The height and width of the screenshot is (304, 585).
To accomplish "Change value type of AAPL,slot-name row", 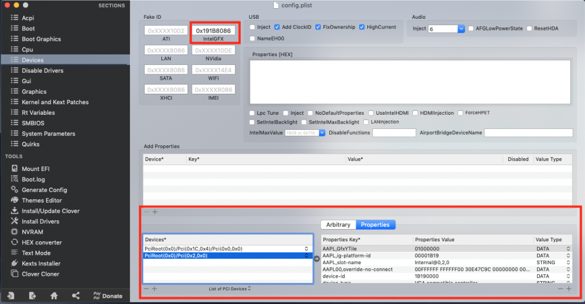I will (568, 262).
